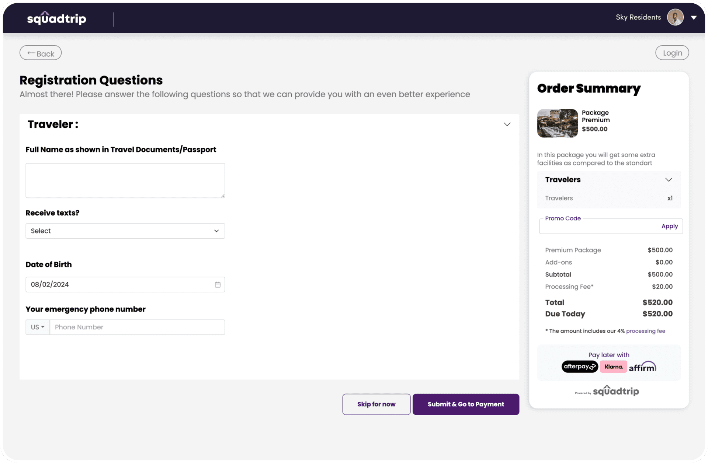This screenshot has width=708, height=463.
Task: Select the Afterpay payment option
Action: [x=579, y=366]
